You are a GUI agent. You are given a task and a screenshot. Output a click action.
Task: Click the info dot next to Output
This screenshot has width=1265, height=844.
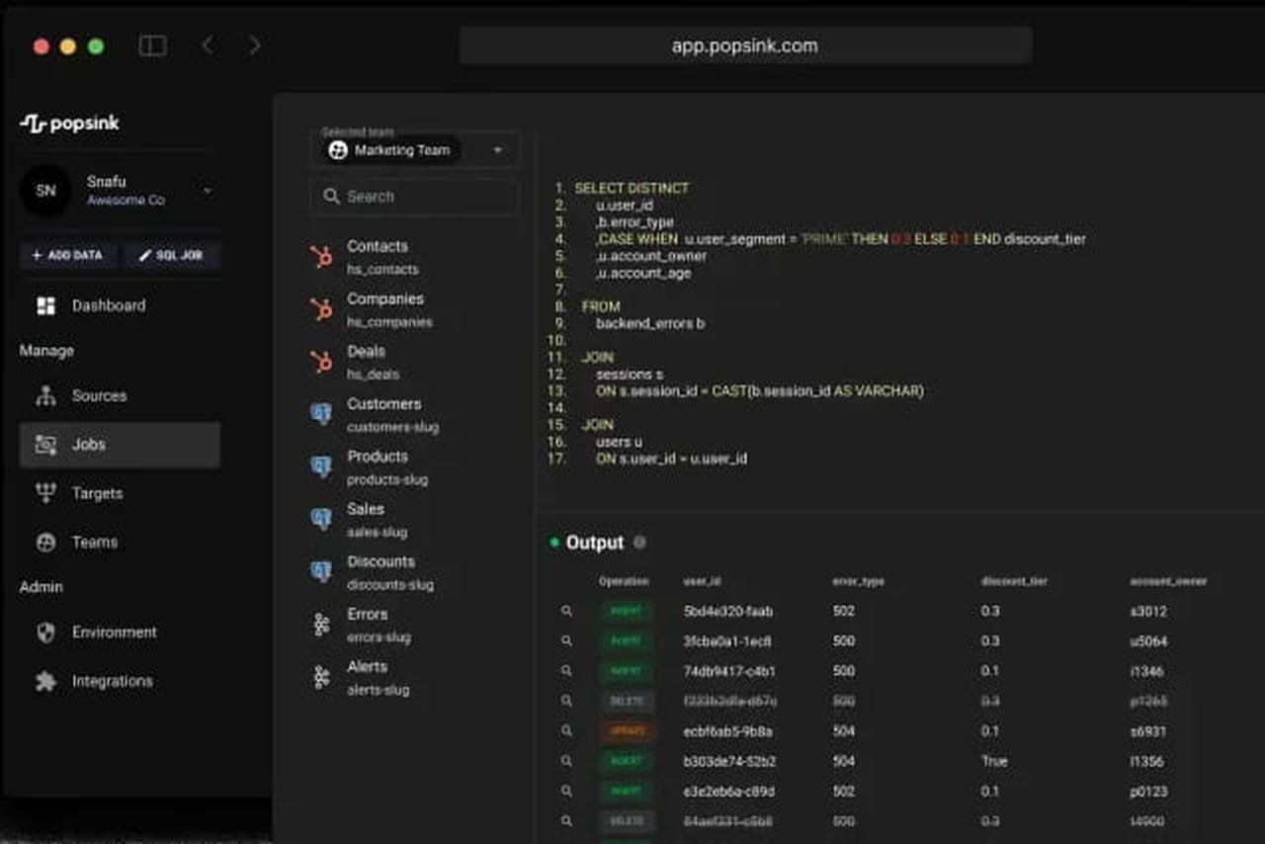coord(639,543)
